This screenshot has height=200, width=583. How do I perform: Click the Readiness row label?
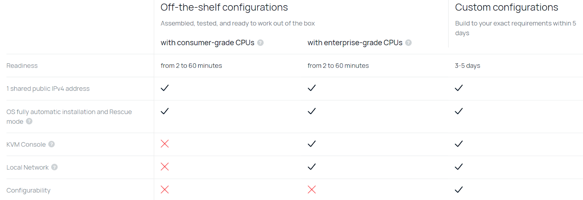click(x=22, y=65)
